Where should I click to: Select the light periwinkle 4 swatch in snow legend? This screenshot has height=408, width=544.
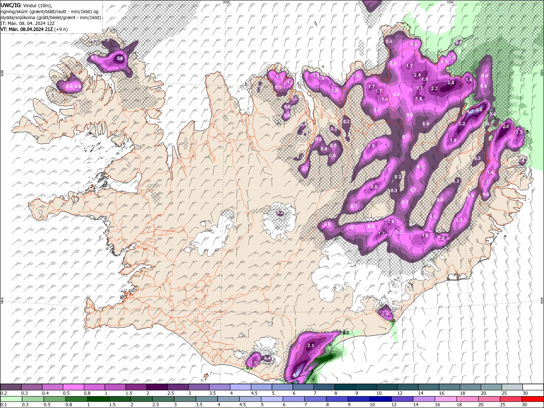coord(241,387)
